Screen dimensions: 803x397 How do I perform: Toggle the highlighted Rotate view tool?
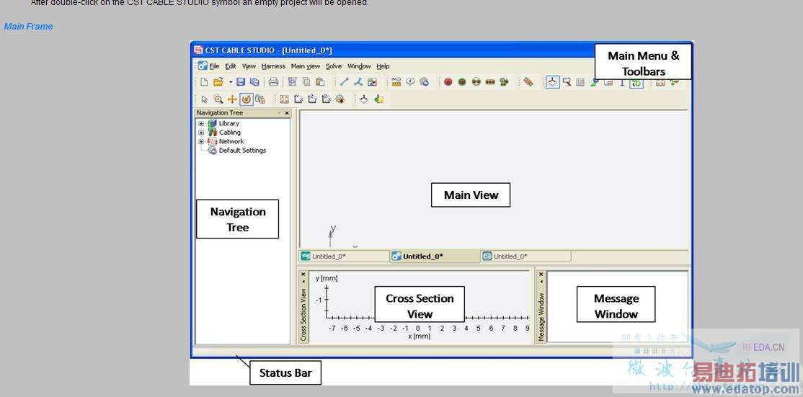[247, 99]
